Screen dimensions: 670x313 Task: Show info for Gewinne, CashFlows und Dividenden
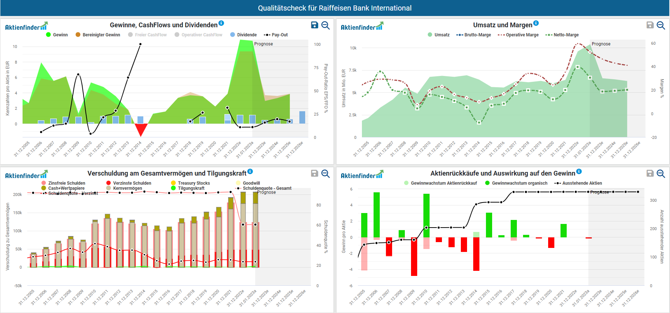click(221, 23)
